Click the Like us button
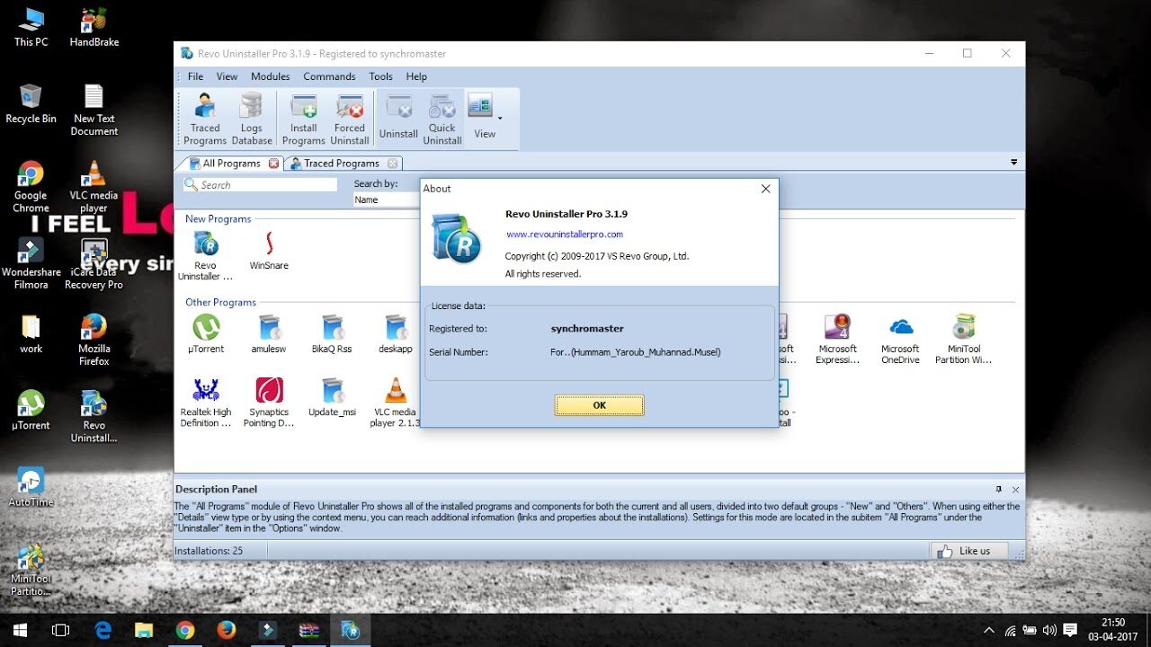The width and height of the screenshot is (1151, 647). (969, 551)
